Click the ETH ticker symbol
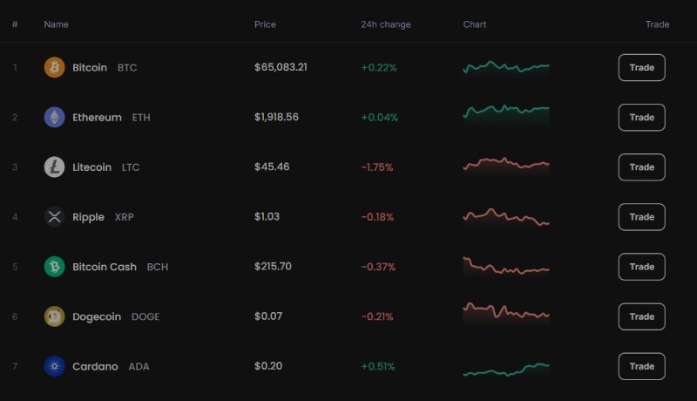Screen dimensions: 697x401 [141, 118]
